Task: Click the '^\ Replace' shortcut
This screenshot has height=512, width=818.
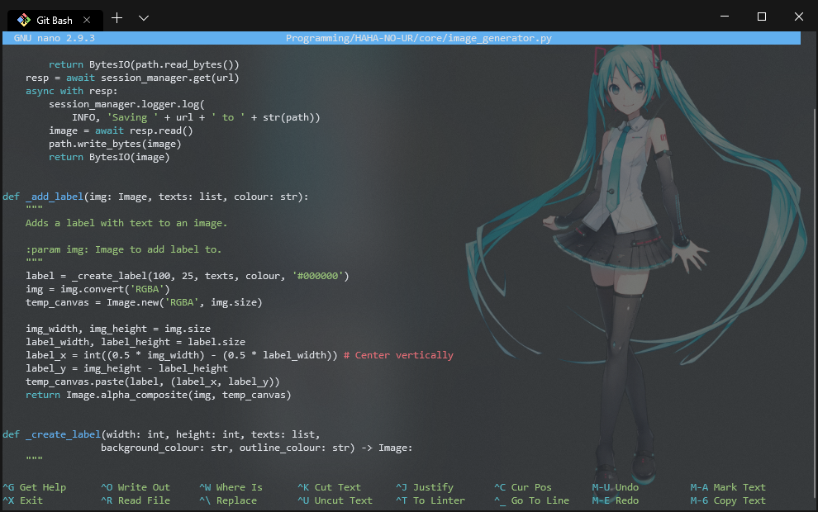Action: point(228,500)
